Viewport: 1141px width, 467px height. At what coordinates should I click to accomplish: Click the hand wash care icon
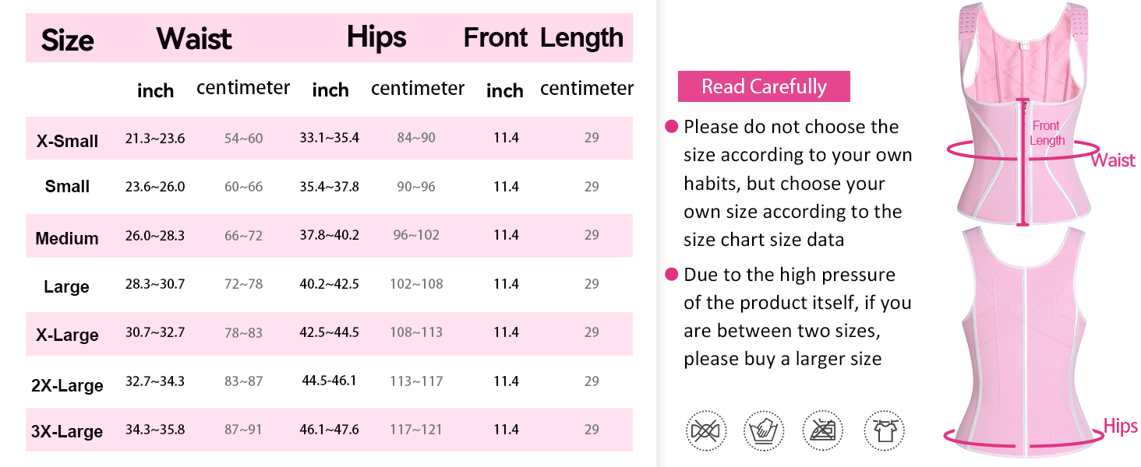[764, 429]
